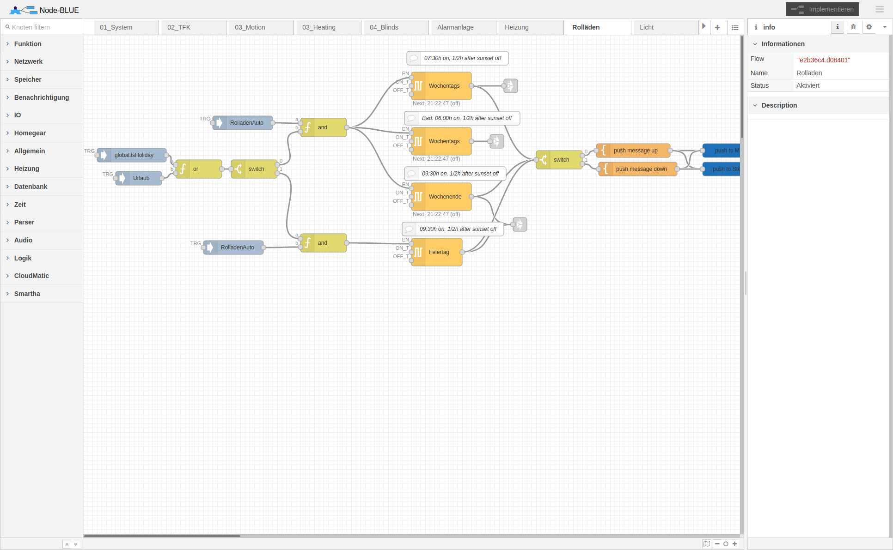Select the lower 'and' function node
The width and height of the screenshot is (893, 550).
(x=324, y=243)
